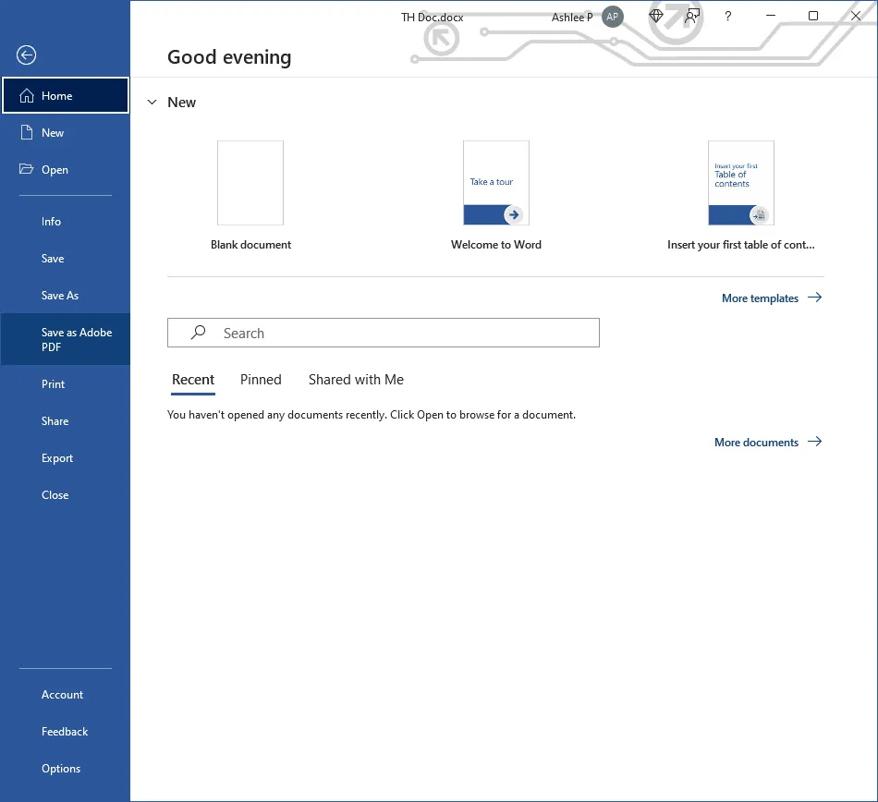This screenshot has height=802, width=878.
Task: Open the Home backstage page
Action: click(x=66, y=96)
